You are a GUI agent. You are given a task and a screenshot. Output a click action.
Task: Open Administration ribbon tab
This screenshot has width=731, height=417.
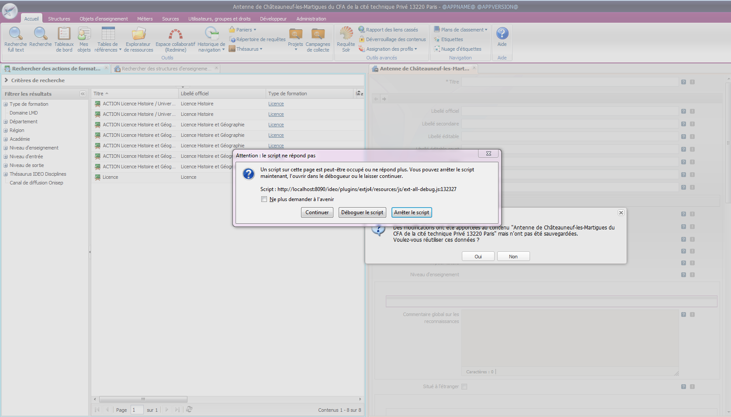click(311, 19)
